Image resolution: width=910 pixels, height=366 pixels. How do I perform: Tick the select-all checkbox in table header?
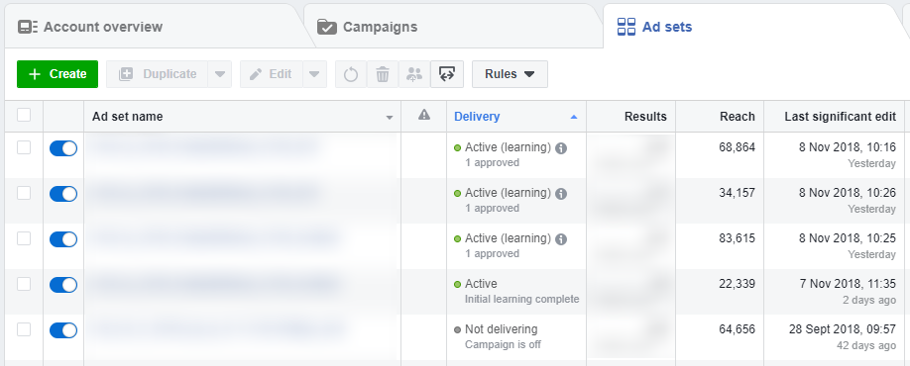coord(24,116)
